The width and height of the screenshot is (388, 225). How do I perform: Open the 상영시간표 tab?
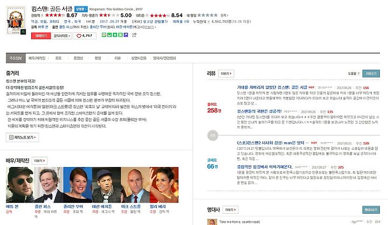[x=138, y=58]
